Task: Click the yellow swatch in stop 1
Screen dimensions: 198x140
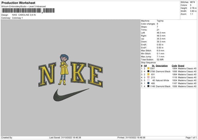Action: pyautogui.click(x=148, y=68)
